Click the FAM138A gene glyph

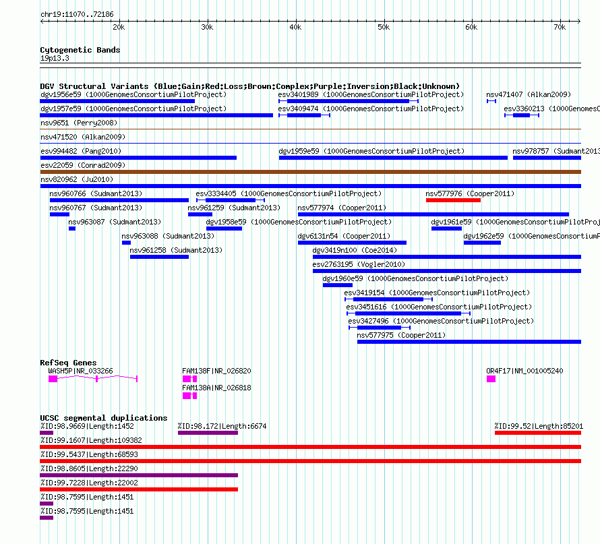(x=189, y=396)
